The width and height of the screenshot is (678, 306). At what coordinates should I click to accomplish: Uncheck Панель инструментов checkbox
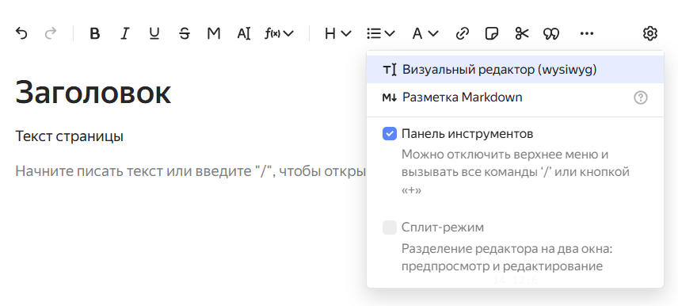point(390,134)
